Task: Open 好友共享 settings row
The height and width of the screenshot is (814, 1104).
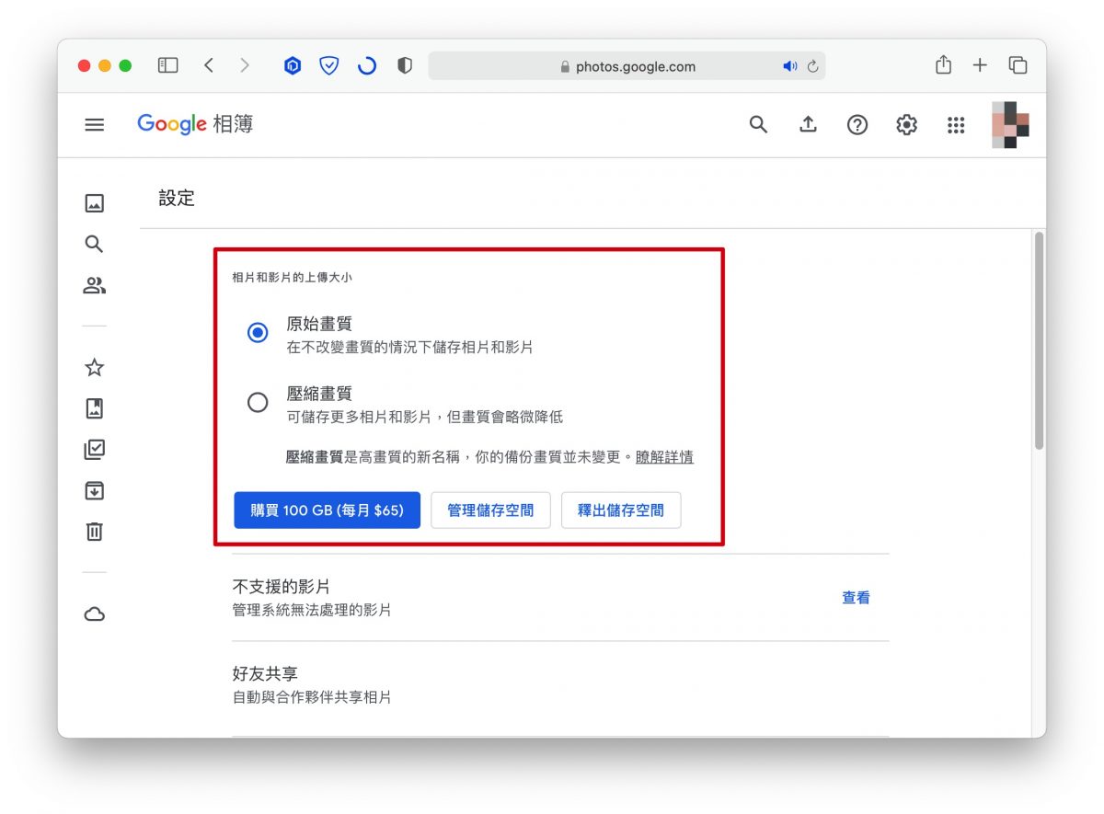Action: pyautogui.click(x=560, y=685)
